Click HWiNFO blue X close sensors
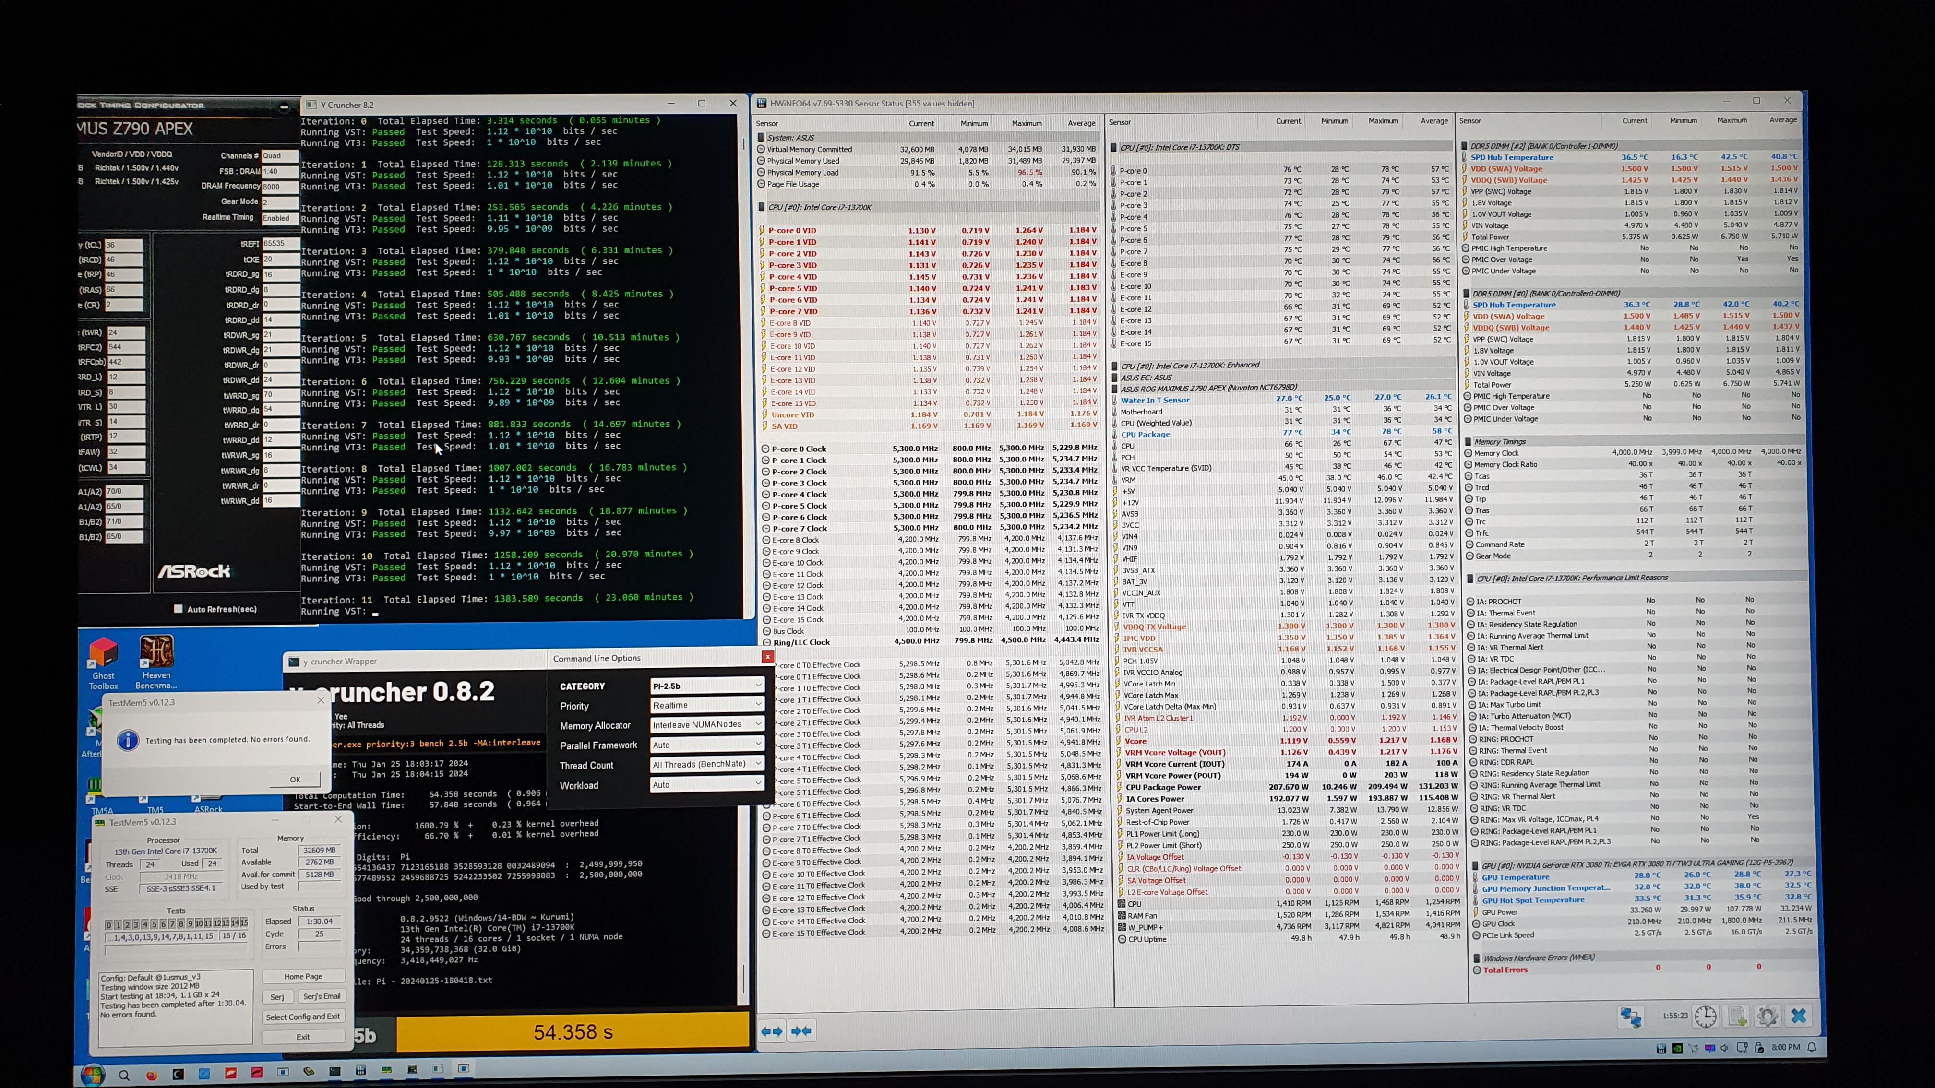The height and width of the screenshot is (1088, 1935). [1798, 1016]
